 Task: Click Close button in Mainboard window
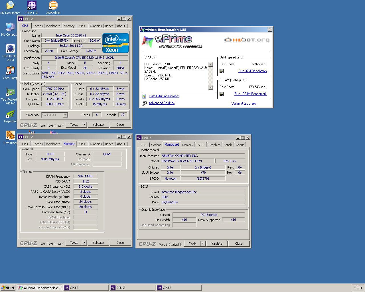239,244
